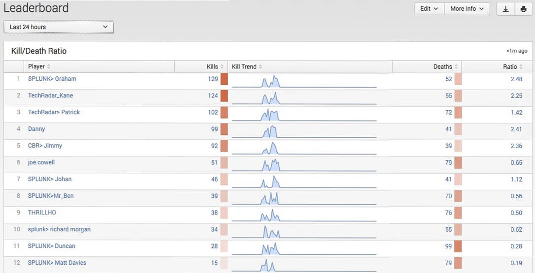
Task: Click the THRILLHO player name
Action: coord(42,212)
